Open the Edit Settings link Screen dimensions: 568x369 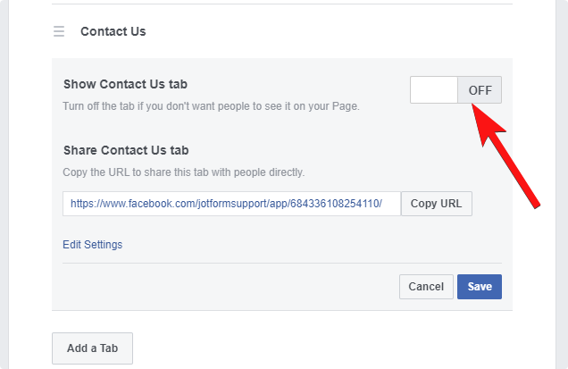[92, 245]
